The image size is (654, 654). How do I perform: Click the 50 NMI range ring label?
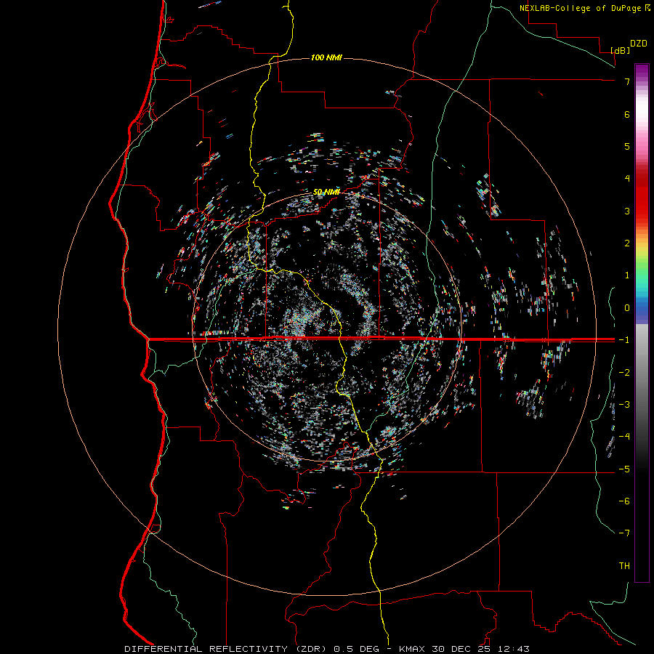(x=326, y=192)
